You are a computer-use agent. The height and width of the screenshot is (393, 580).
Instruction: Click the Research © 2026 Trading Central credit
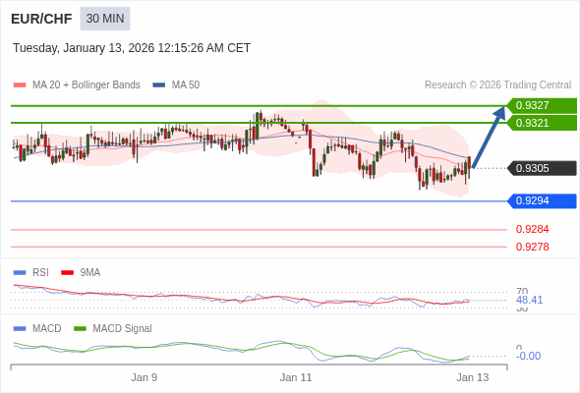click(x=497, y=85)
